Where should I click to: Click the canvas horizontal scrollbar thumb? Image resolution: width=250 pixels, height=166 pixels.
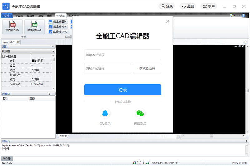click(212, 136)
